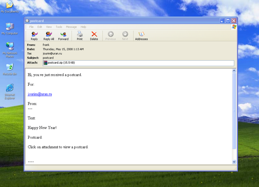Image resolution: width=259 pixels, height=187 pixels.
Task: Open the Help menu
Action: tap(84, 27)
